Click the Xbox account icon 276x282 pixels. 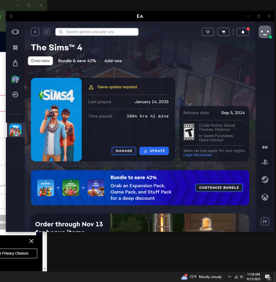pos(265,197)
